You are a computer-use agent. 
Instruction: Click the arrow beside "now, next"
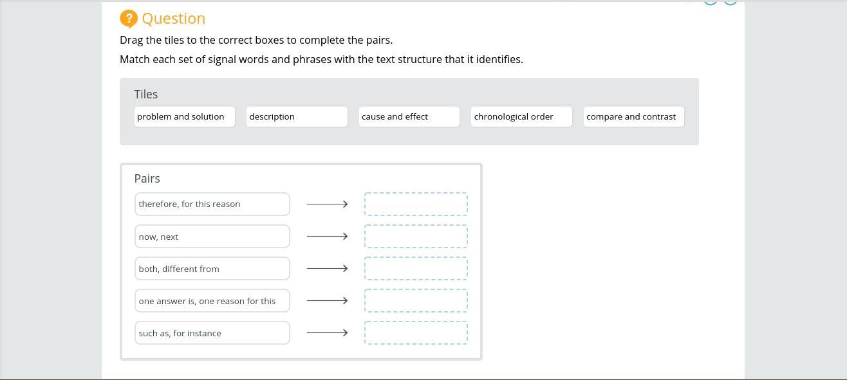(x=327, y=237)
